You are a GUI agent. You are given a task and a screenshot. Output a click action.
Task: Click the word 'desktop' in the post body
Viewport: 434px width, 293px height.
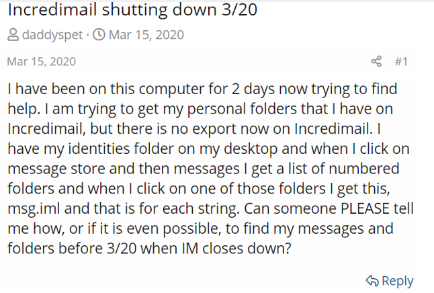coord(251,149)
